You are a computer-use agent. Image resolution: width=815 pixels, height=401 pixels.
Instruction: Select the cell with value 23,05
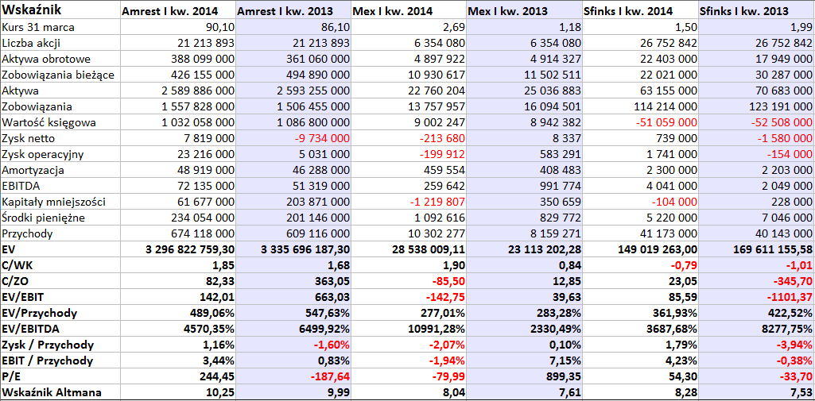click(640, 281)
